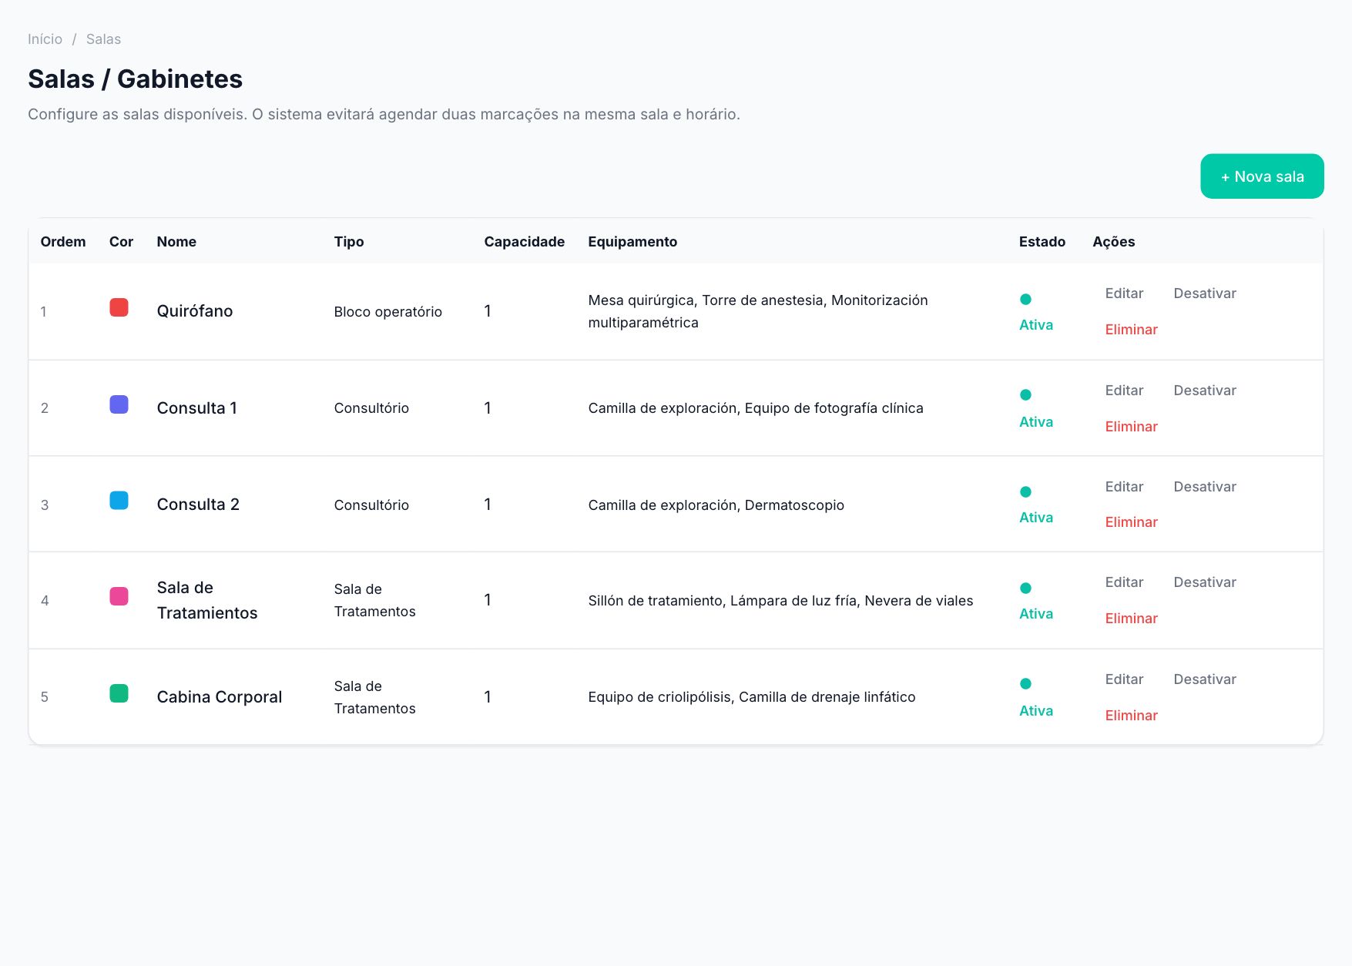1352x966 pixels.
Task: Click the pink swatch for Sala de Tratamientos
Action: tap(119, 596)
